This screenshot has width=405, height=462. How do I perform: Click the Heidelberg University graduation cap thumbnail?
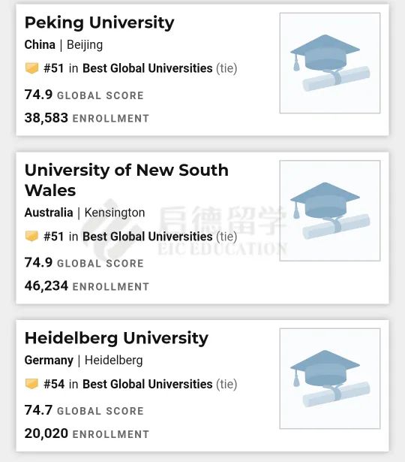point(330,379)
